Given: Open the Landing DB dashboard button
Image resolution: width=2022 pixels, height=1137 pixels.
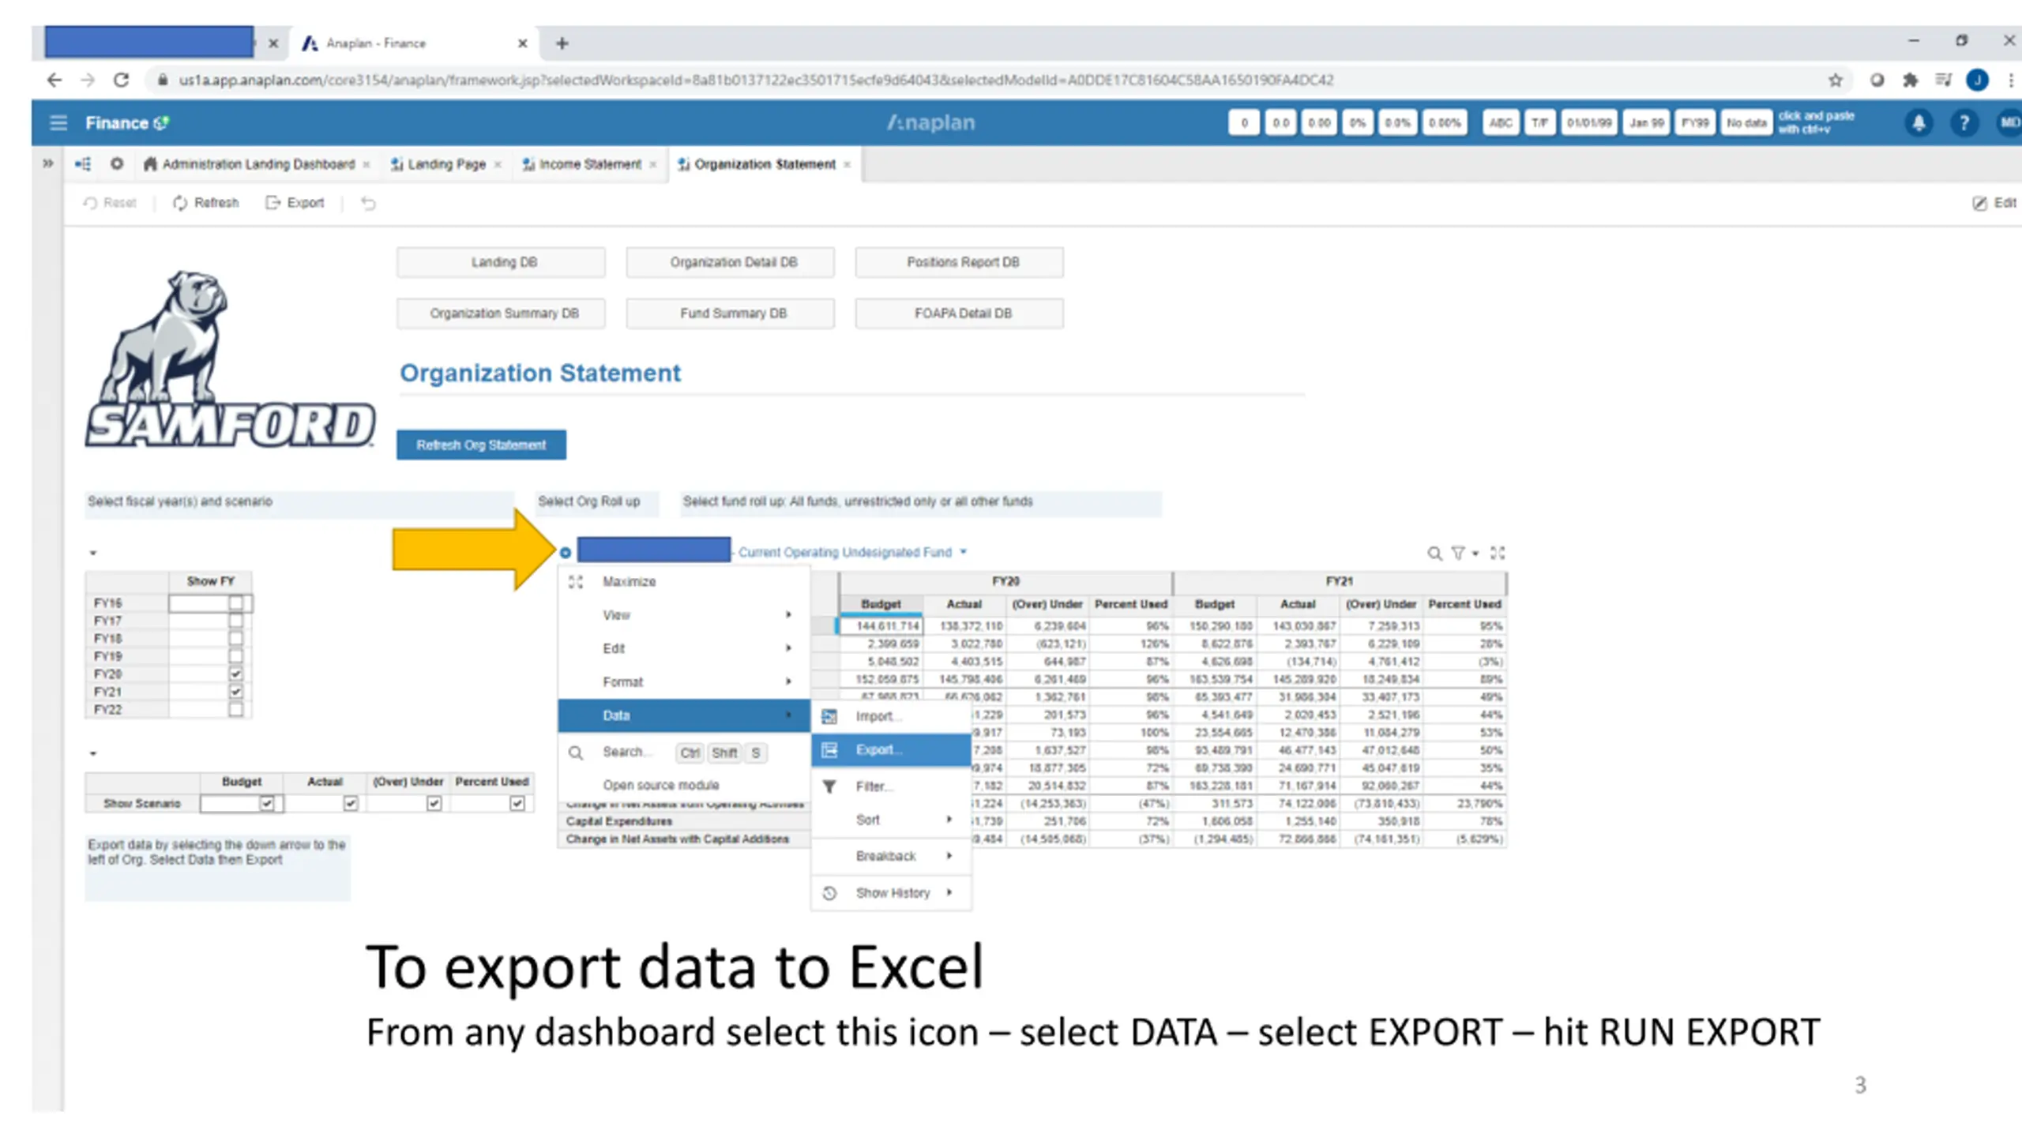Looking at the screenshot, I should tap(502, 262).
